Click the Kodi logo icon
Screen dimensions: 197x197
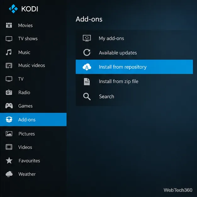[13, 9]
